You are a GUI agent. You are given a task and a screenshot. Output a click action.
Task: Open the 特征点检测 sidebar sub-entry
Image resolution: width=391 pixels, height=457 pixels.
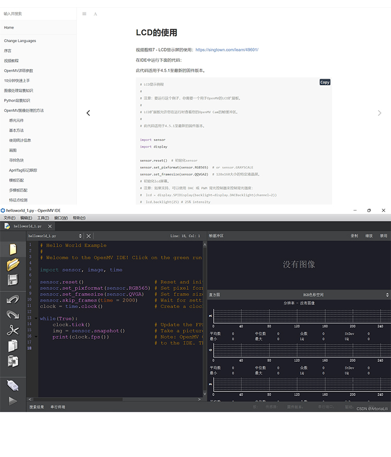pyautogui.click(x=18, y=200)
